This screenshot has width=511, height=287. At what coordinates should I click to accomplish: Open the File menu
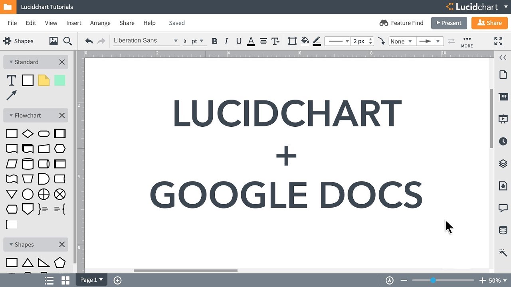(12, 23)
